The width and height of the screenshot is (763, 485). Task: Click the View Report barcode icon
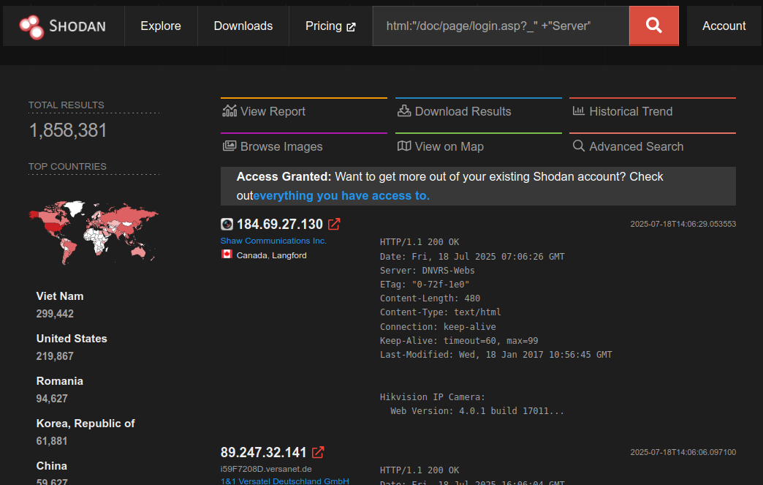229,111
